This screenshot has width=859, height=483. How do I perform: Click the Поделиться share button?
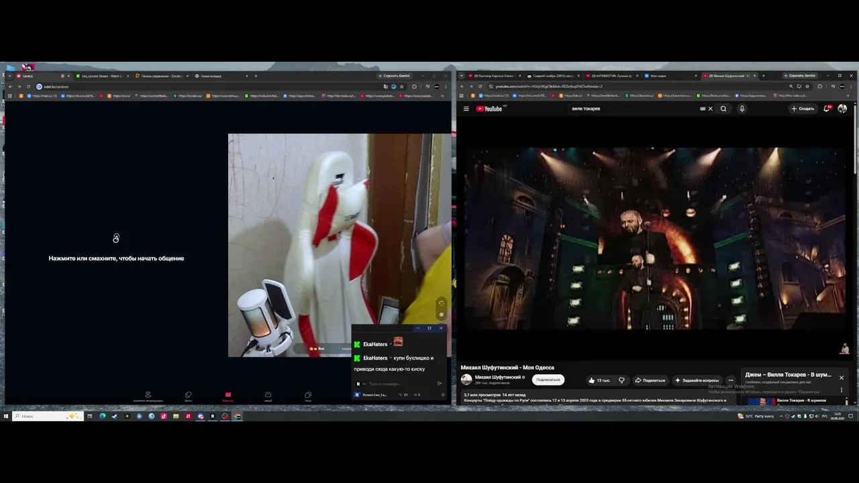point(650,380)
